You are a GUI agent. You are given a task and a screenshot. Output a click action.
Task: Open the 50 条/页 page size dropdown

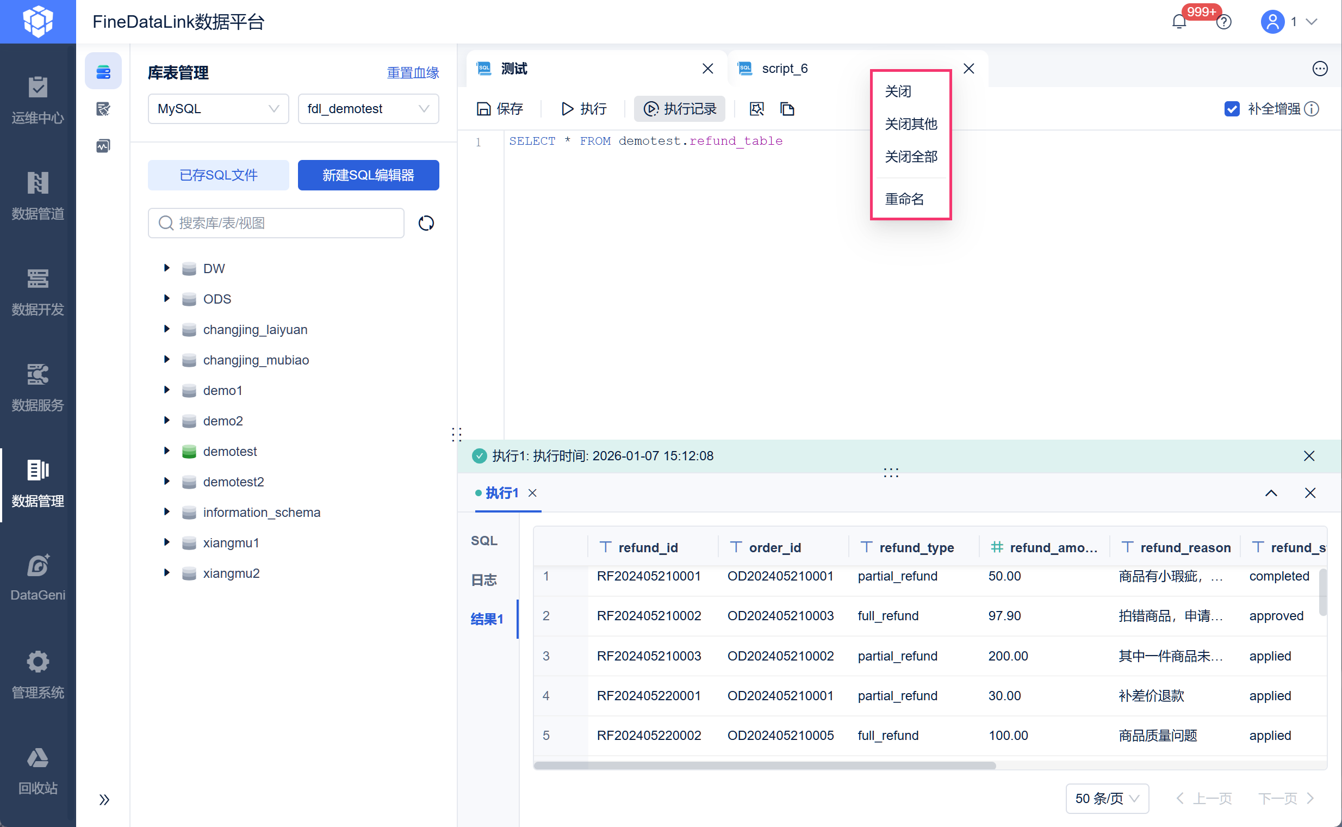click(1107, 798)
